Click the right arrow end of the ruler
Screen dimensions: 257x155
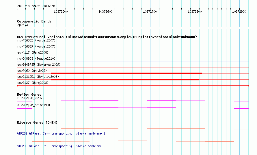click(248, 9)
